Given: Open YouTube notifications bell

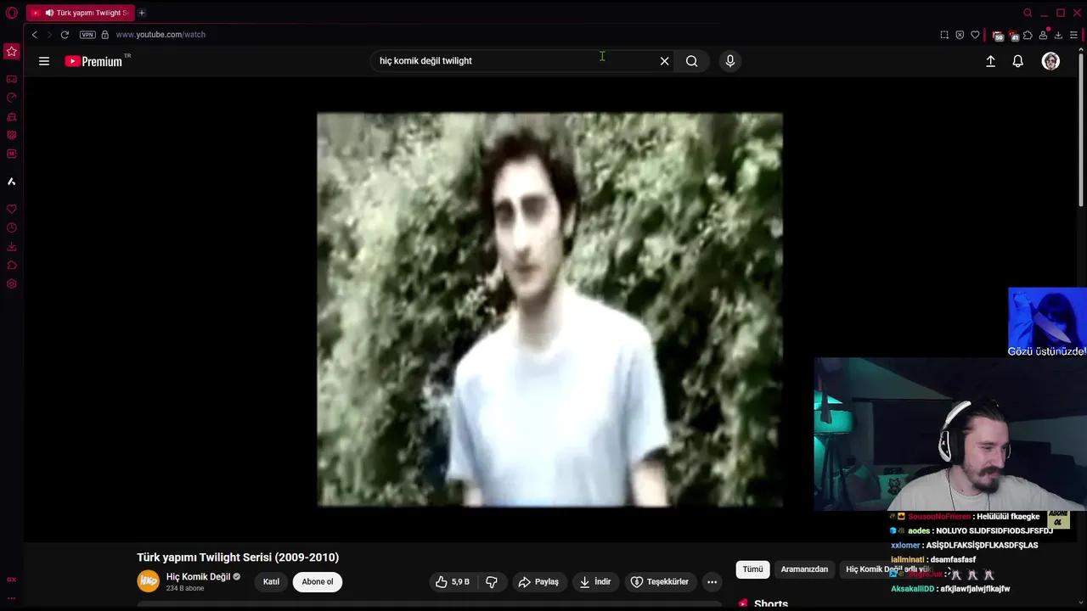Looking at the screenshot, I should 1017,61.
